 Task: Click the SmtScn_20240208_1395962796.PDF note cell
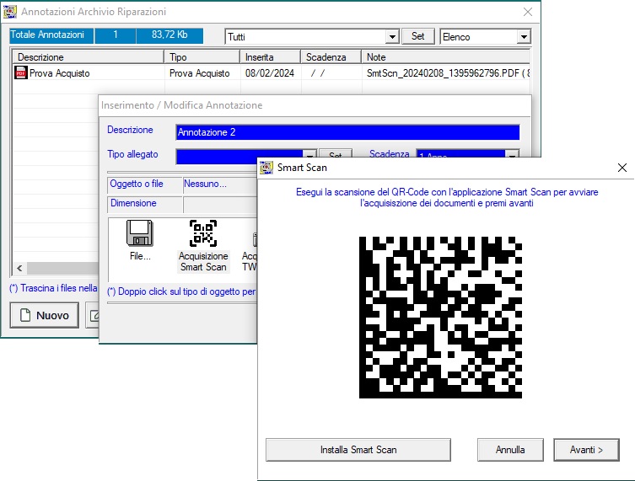(x=448, y=73)
